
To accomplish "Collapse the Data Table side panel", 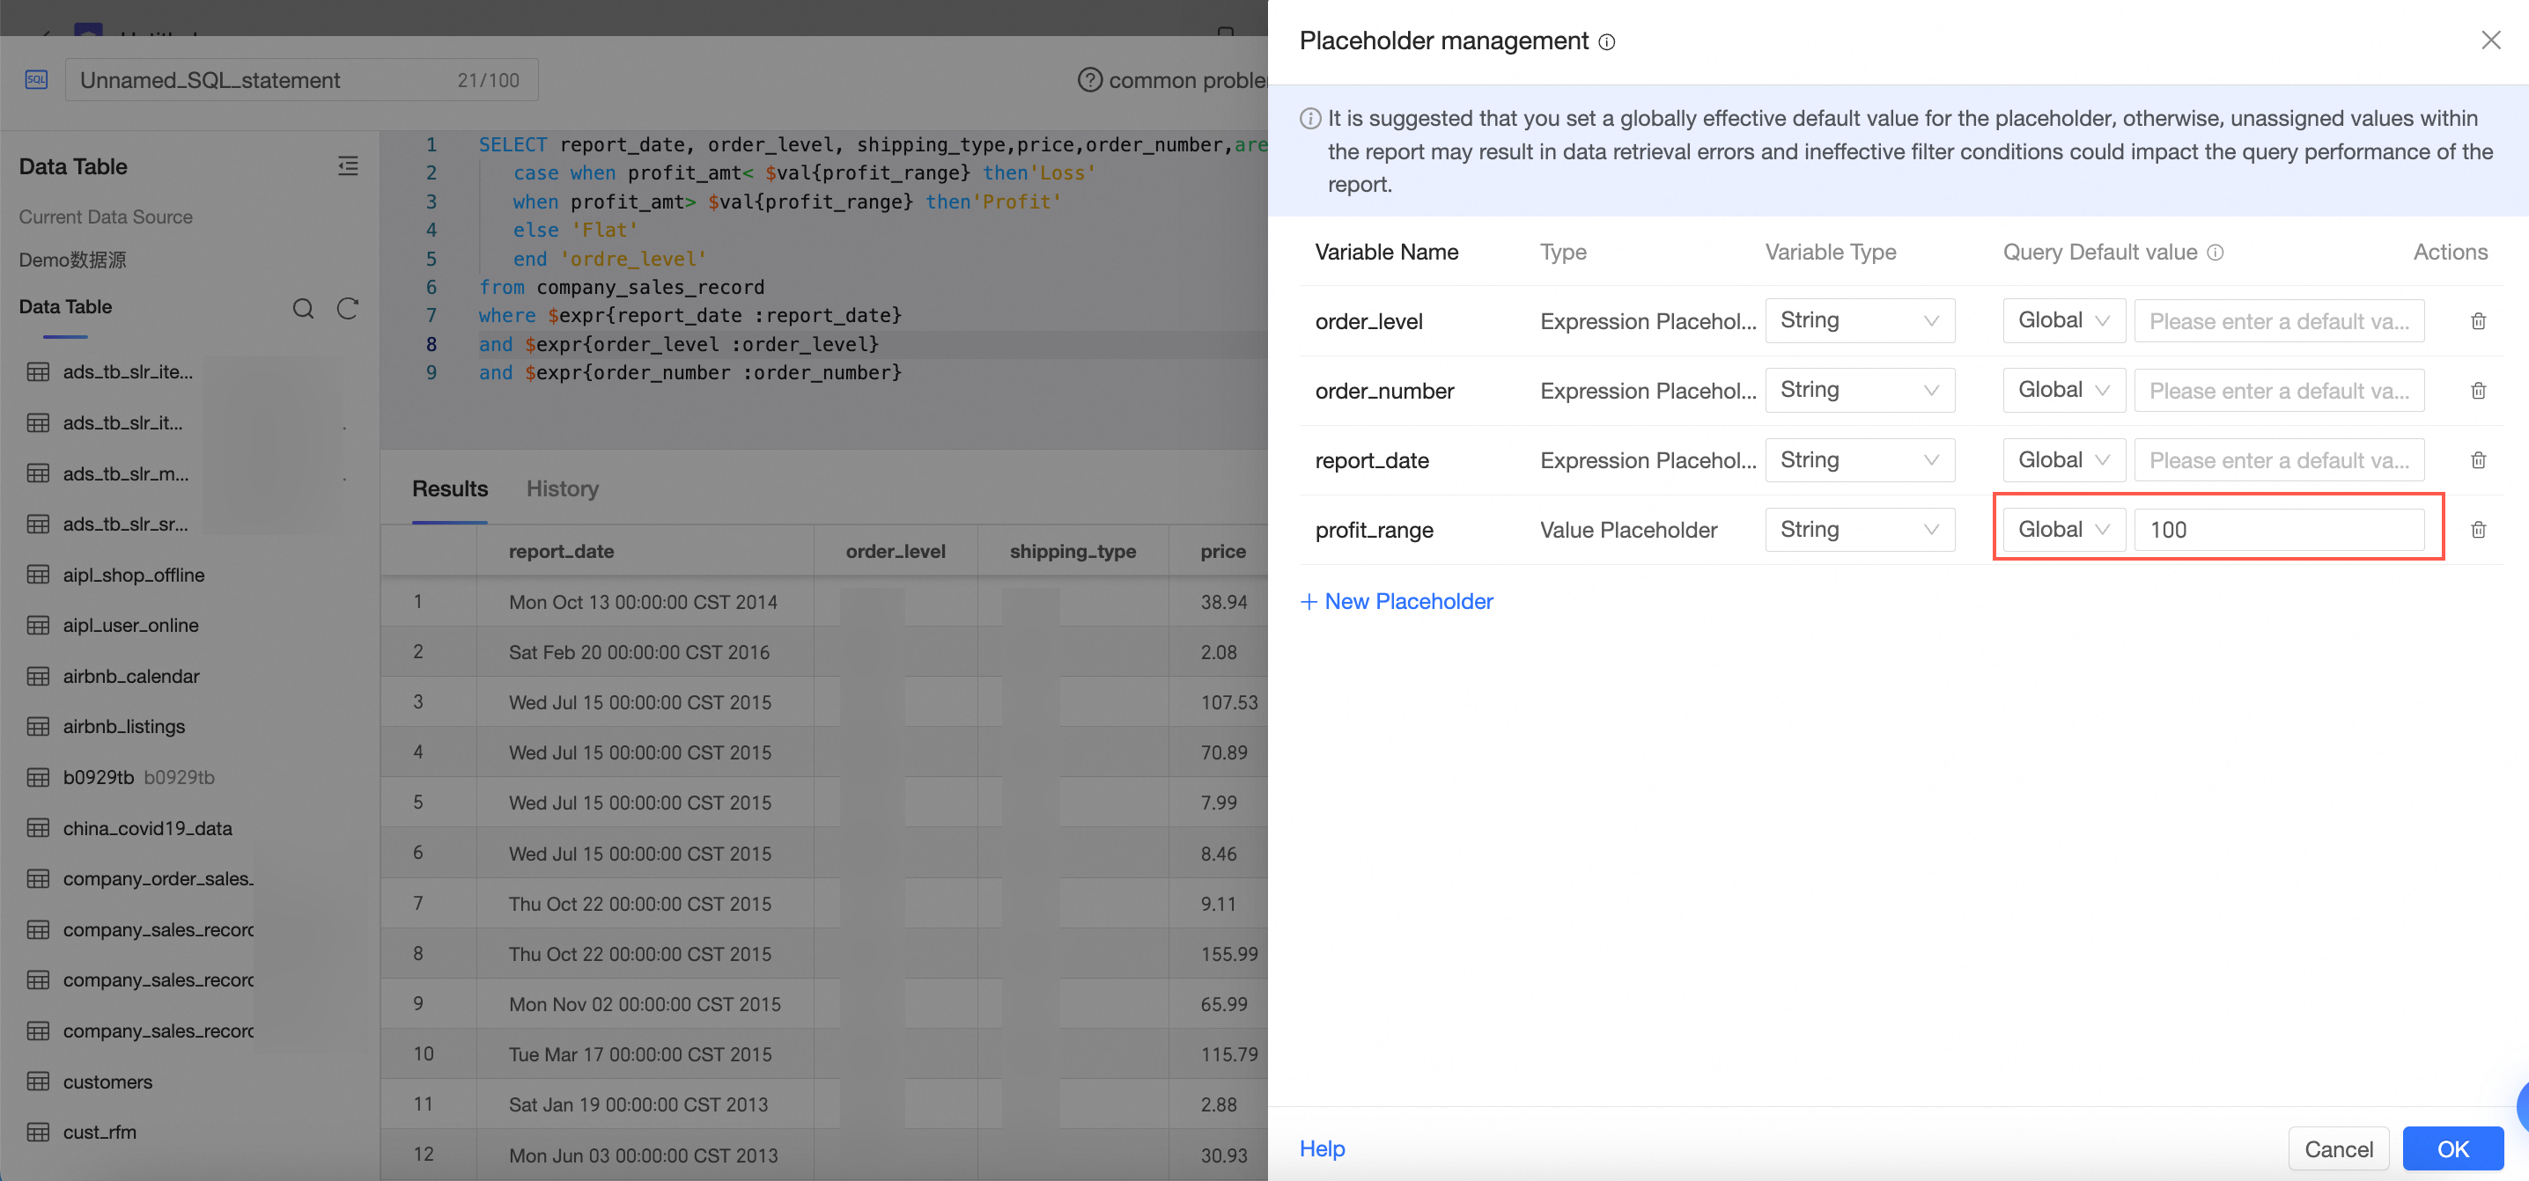I will (348, 165).
